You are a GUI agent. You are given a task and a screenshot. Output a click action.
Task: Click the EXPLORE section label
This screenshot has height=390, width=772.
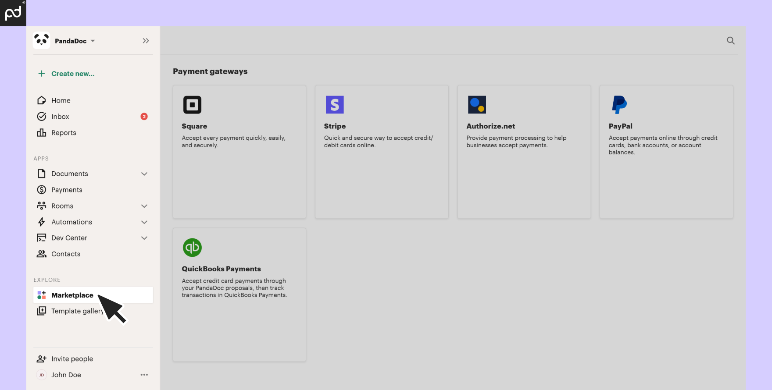pos(47,280)
